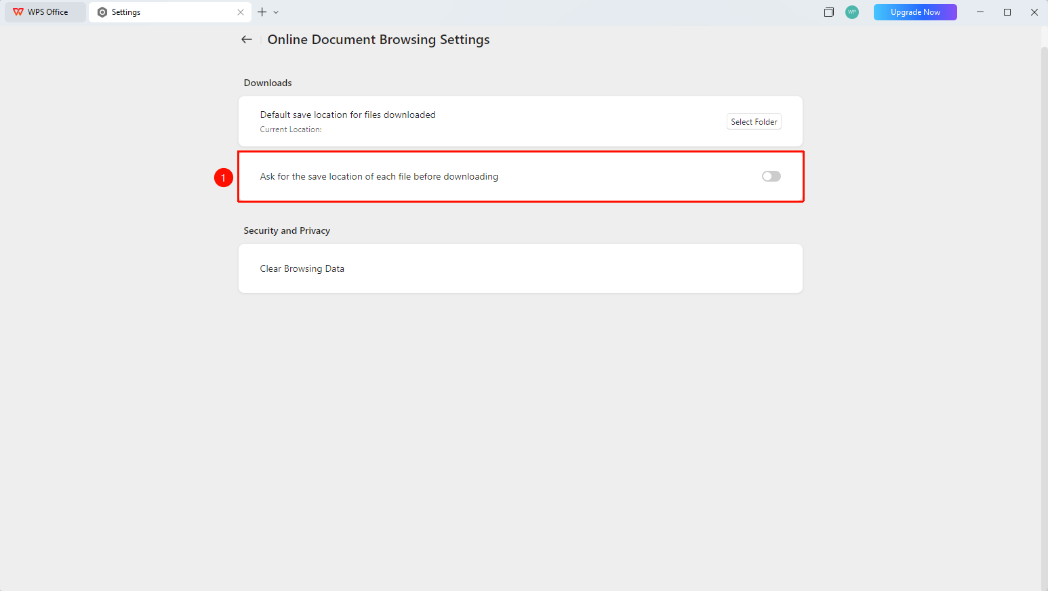Image resolution: width=1048 pixels, height=591 pixels.
Task: Maximize the WPS Office window
Action: pos(1007,12)
